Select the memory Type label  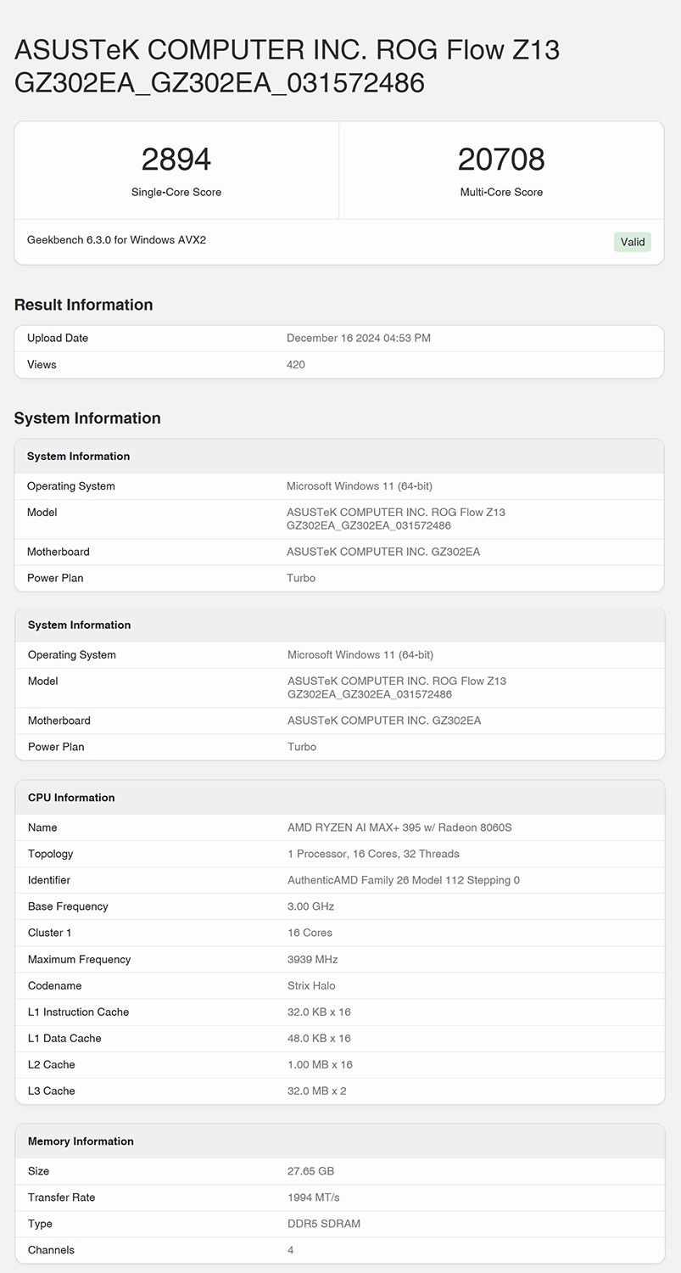coord(40,1224)
